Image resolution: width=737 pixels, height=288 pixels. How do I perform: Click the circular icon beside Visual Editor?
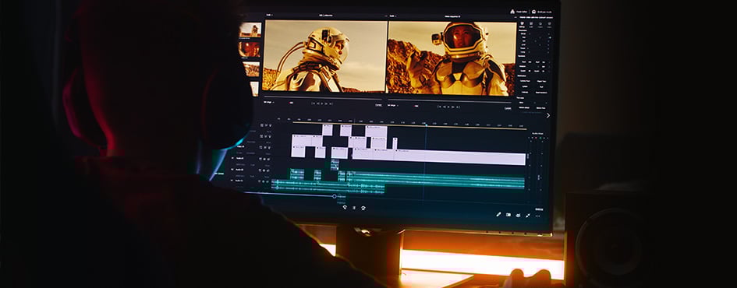tap(534, 12)
